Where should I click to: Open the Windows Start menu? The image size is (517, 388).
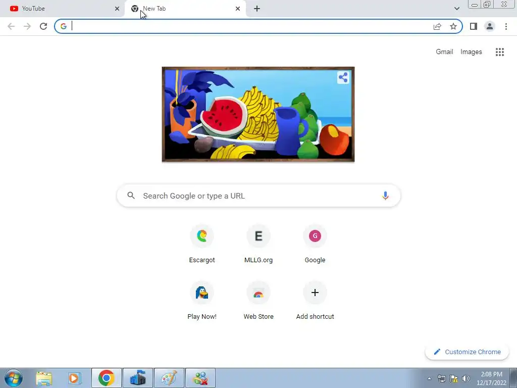click(x=14, y=378)
